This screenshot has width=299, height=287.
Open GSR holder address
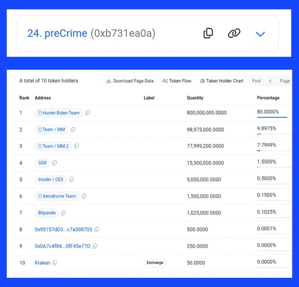point(42,163)
